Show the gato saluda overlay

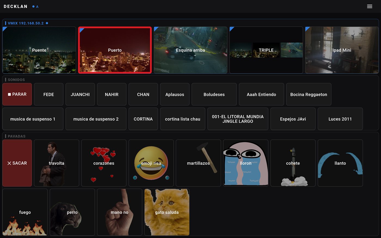[167, 212]
